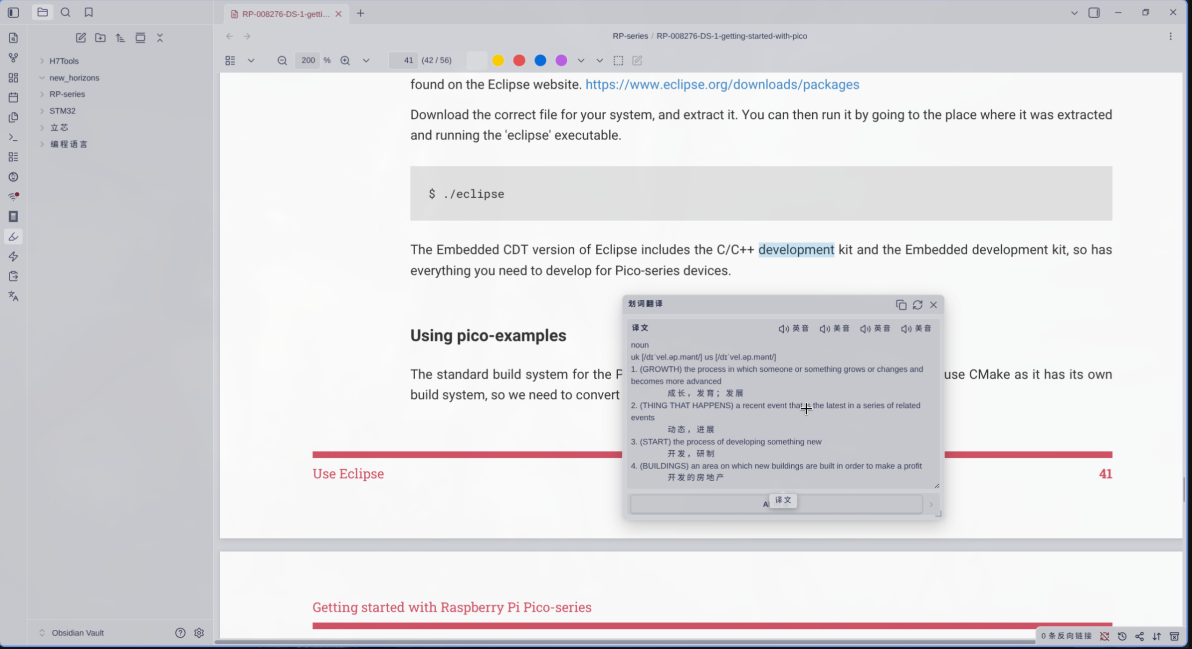Toggle rectangular selection mode
The image size is (1192, 649).
click(618, 60)
